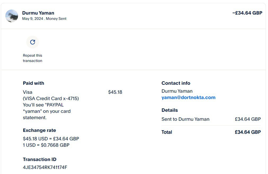
Task: Click Durmu Yaman under Contact info
Action: pyautogui.click(x=177, y=91)
